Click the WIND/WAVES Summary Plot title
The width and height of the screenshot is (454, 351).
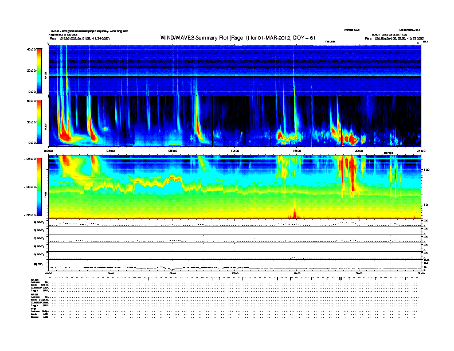(x=238, y=38)
